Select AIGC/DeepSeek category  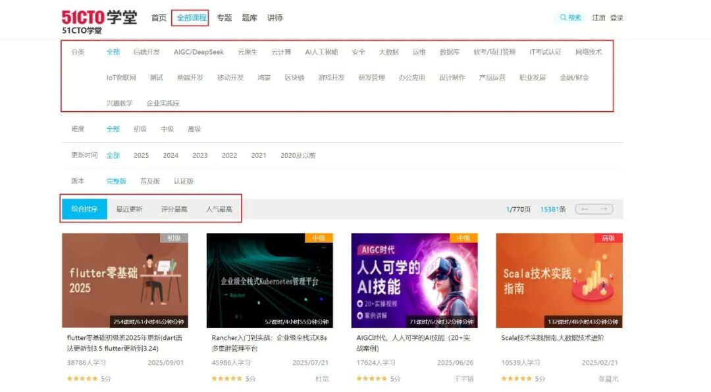pos(198,52)
